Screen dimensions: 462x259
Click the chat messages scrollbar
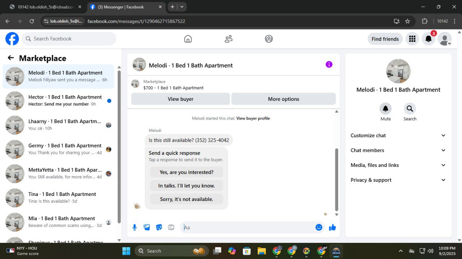pyautogui.click(x=337, y=179)
